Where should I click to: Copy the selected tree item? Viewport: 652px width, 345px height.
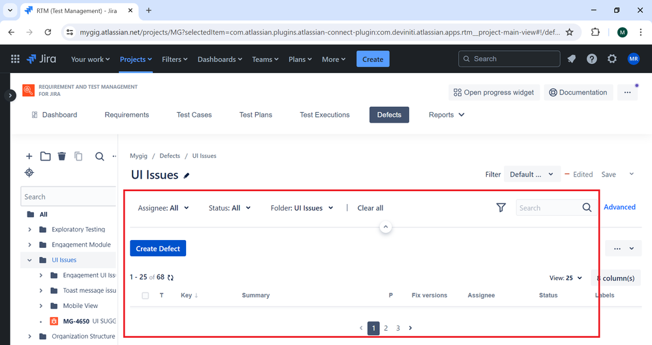pos(78,157)
